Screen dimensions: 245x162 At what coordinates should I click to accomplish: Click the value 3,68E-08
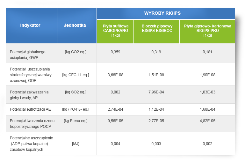click(x=115, y=75)
